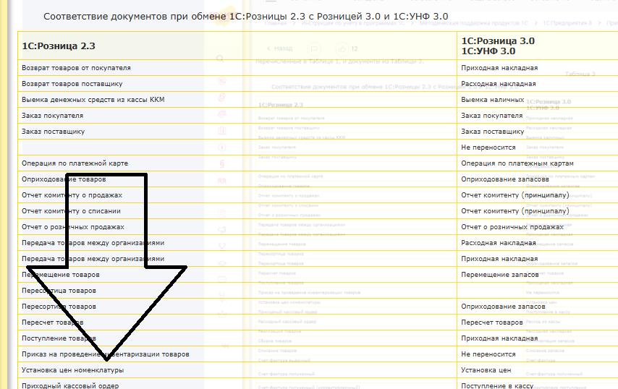The width and height of the screenshot is (618, 389).
Task: Click the 1C circle icon in background sidebar
Action: 222,81
